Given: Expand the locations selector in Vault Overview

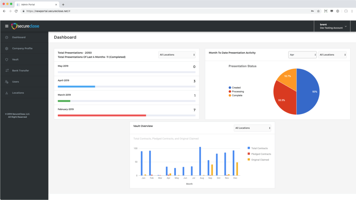Looking at the screenshot, I should point(252,128).
